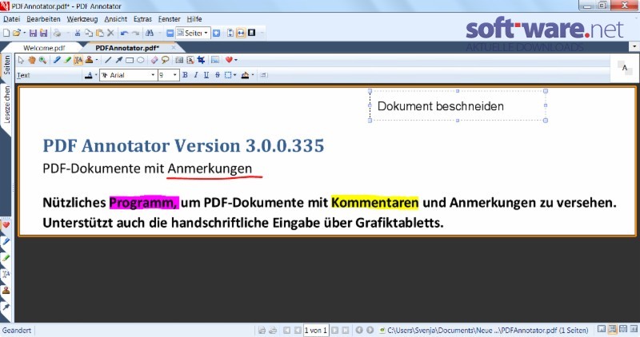Open the text color dropdown arrow
640x337 pixels.
96,75
